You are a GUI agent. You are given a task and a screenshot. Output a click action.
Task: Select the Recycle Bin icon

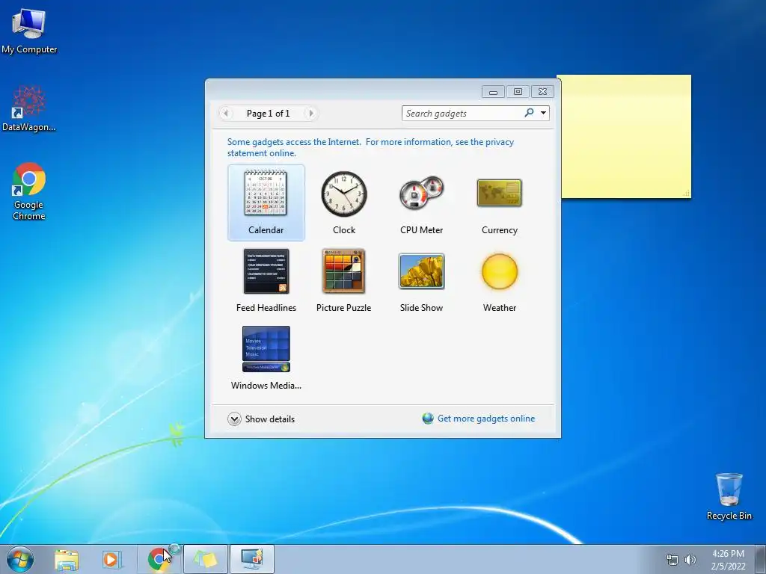(x=729, y=496)
